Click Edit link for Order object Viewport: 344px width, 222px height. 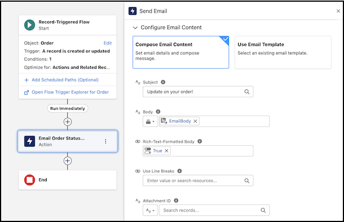pos(108,43)
